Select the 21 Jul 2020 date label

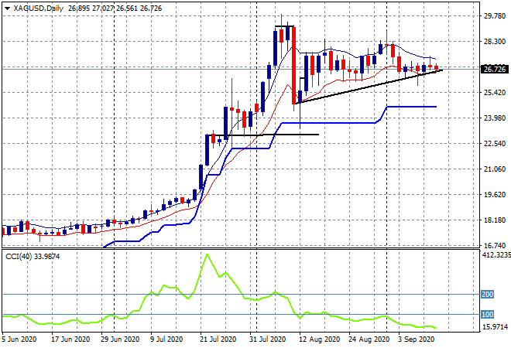pyautogui.click(x=218, y=339)
